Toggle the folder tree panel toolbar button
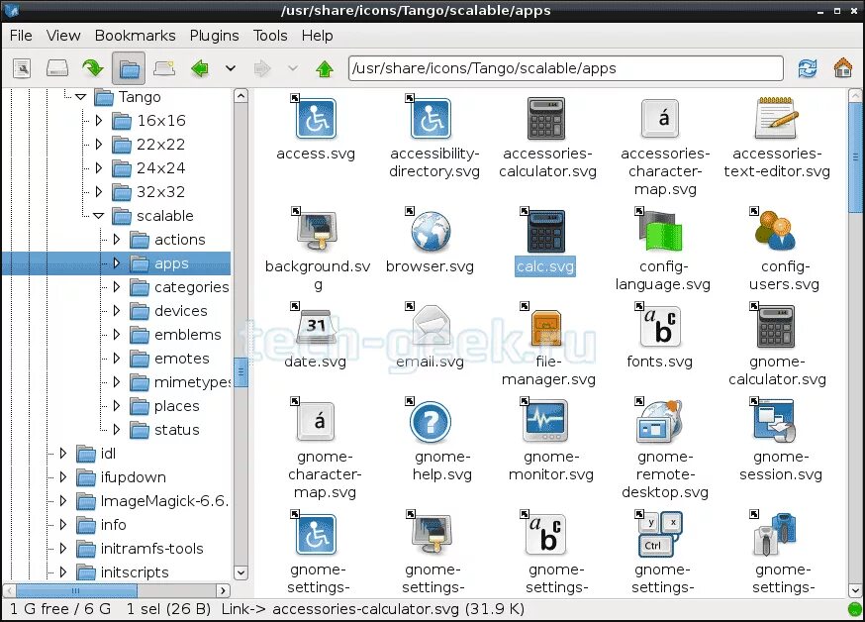Image resolution: width=865 pixels, height=622 pixels. click(129, 68)
